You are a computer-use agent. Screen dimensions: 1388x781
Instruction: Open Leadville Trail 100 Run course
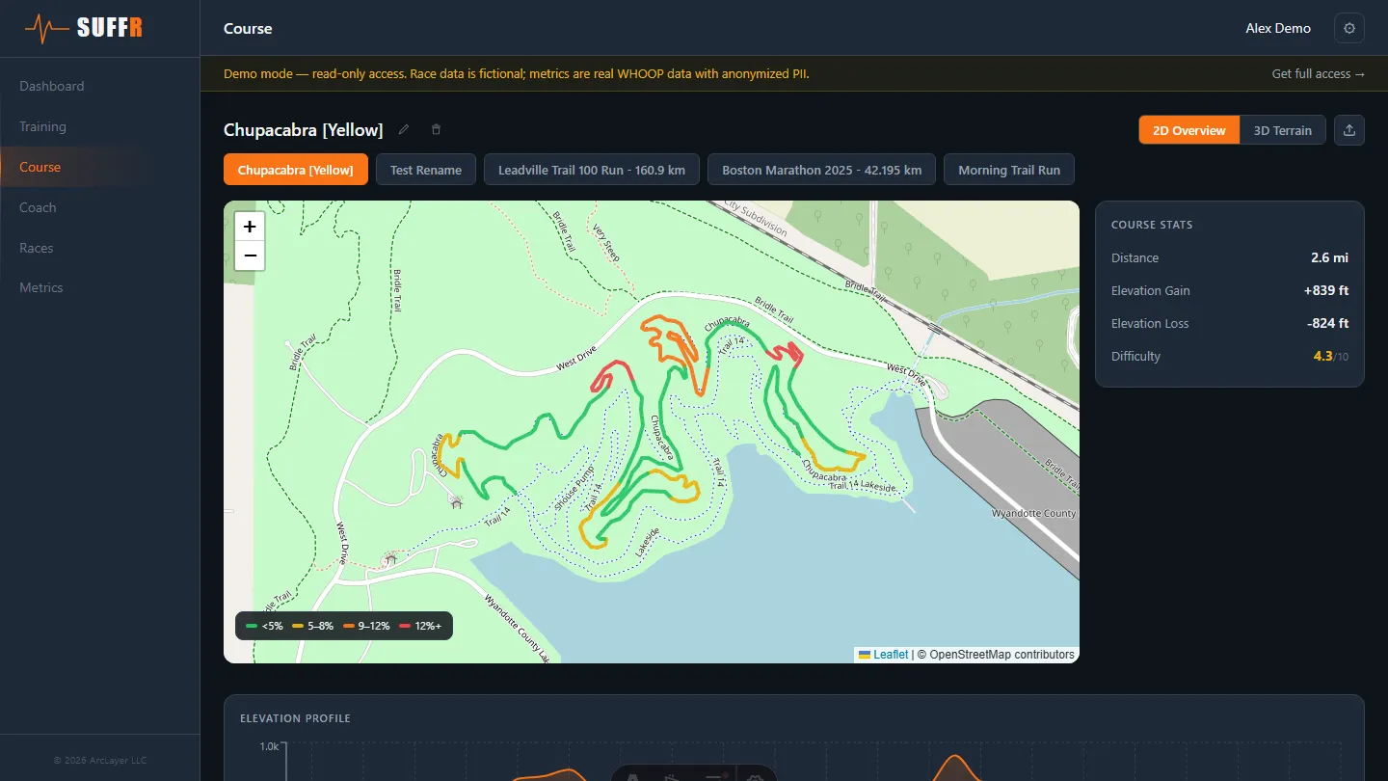[x=592, y=170]
